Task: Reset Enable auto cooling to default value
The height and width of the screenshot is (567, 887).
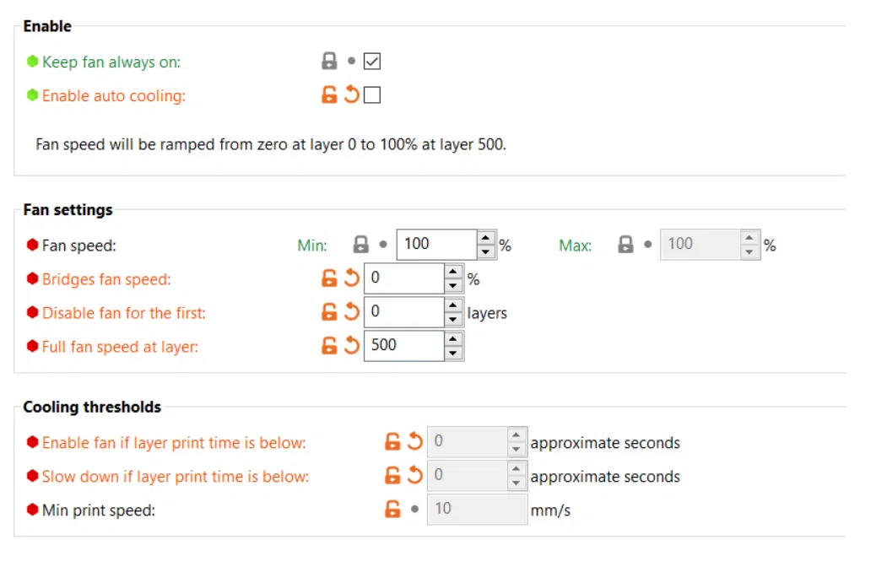Action: 351,95
